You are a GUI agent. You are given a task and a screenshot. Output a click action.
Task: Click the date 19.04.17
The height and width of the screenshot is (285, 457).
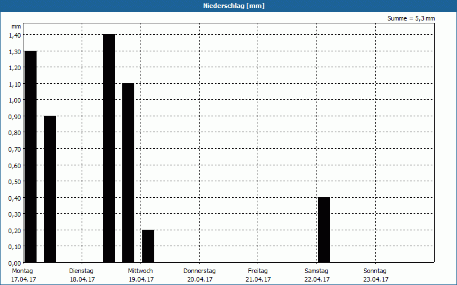point(141,279)
